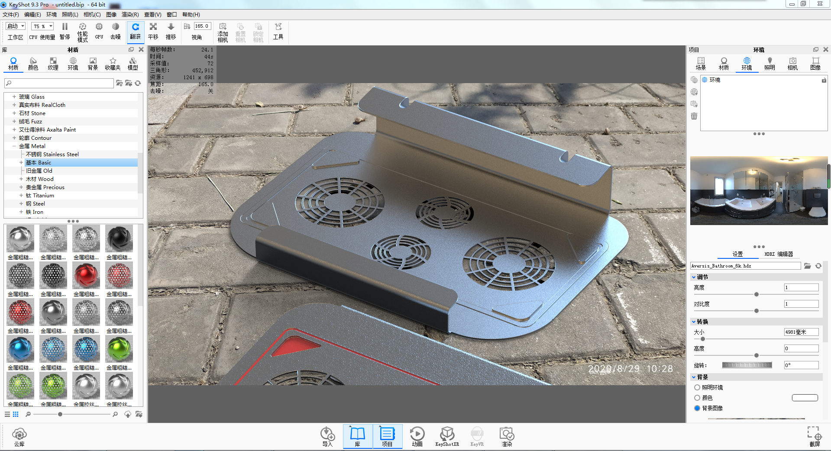The width and height of the screenshot is (831, 451).
Task: Select the red metal material thumbnail
Action: click(x=86, y=276)
